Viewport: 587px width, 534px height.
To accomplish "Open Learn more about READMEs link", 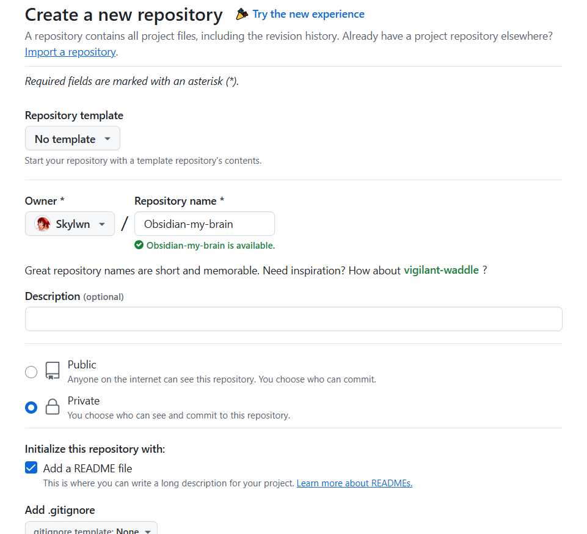I will (354, 483).
